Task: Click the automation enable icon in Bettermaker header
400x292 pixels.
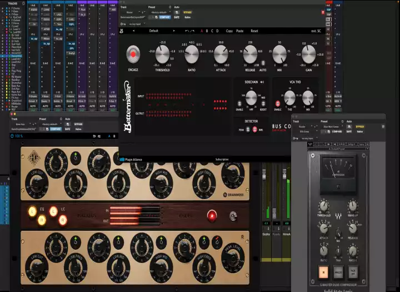Action: [x=177, y=12]
